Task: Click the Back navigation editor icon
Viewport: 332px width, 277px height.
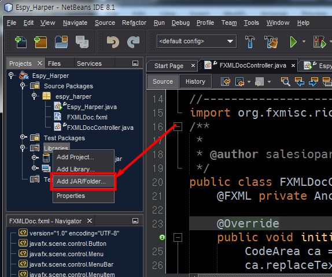Action: click(239, 81)
